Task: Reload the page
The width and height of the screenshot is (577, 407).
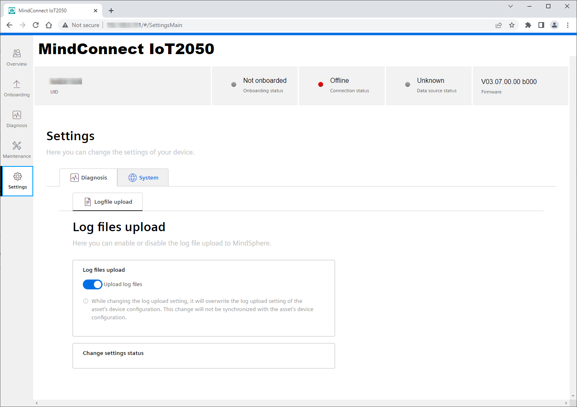Action: coord(36,25)
